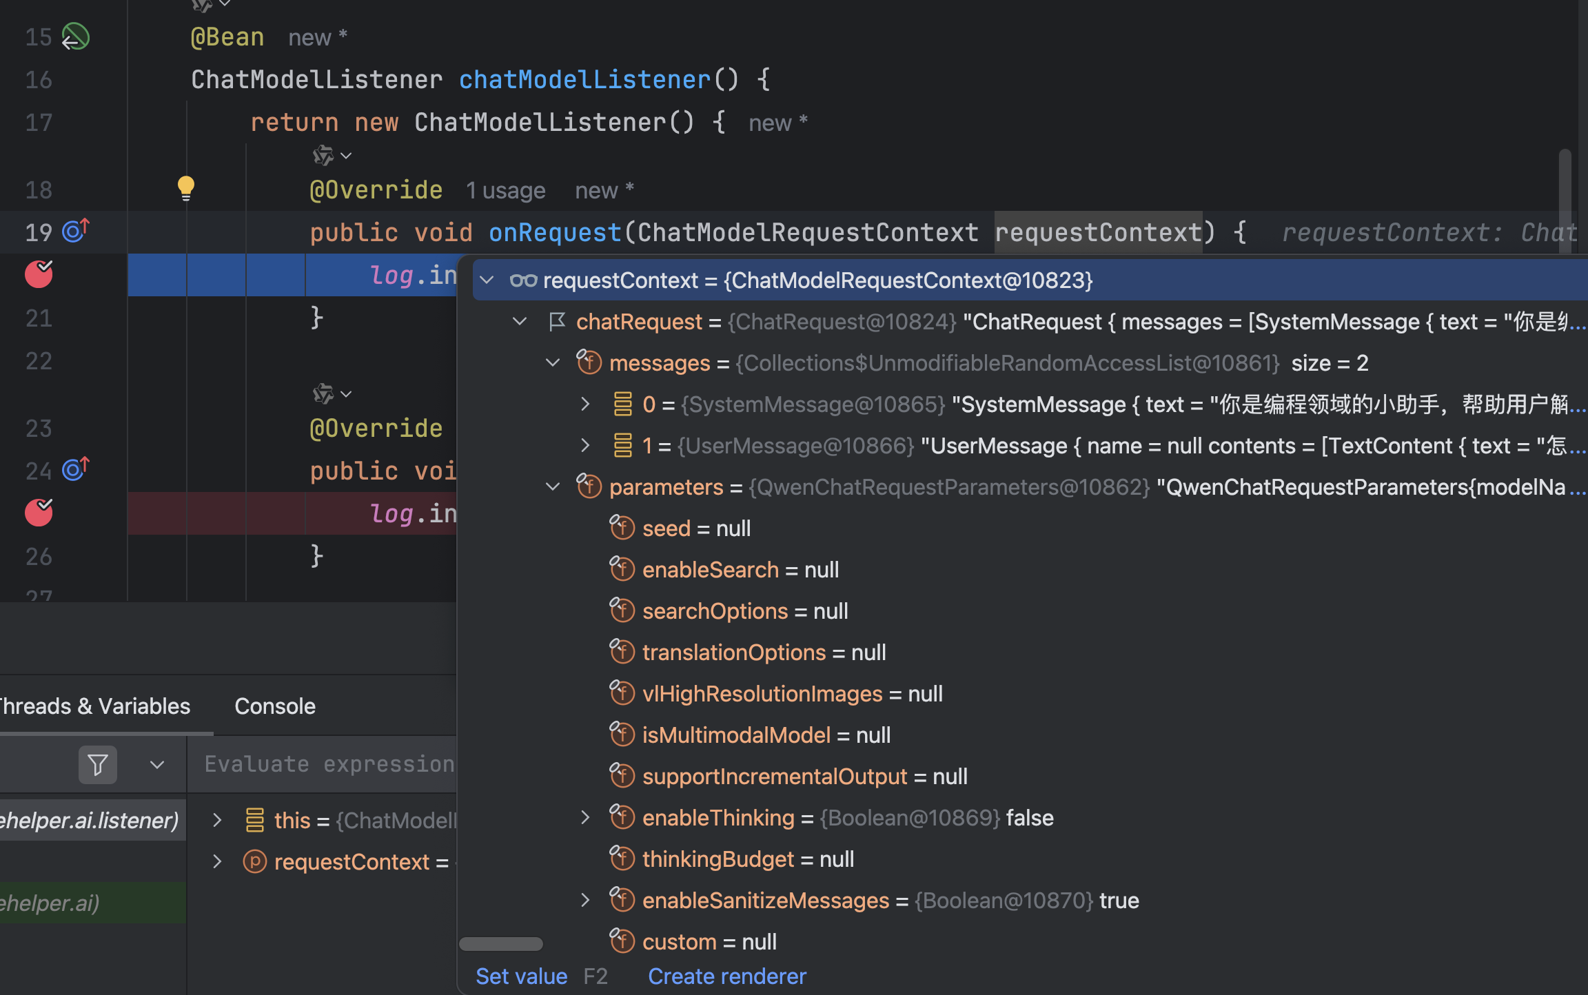Click the AI assistant icon above line 23
The width and height of the screenshot is (1588, 995).
323,394
